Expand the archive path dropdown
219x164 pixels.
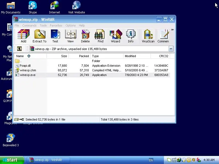tap(171, 49)
